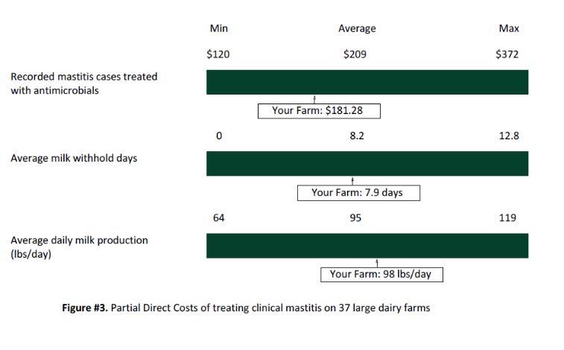Select the mastitis cases green range bar

click(367, 82)
